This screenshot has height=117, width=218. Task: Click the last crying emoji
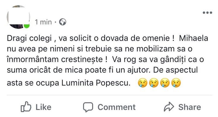pos(176,82)
